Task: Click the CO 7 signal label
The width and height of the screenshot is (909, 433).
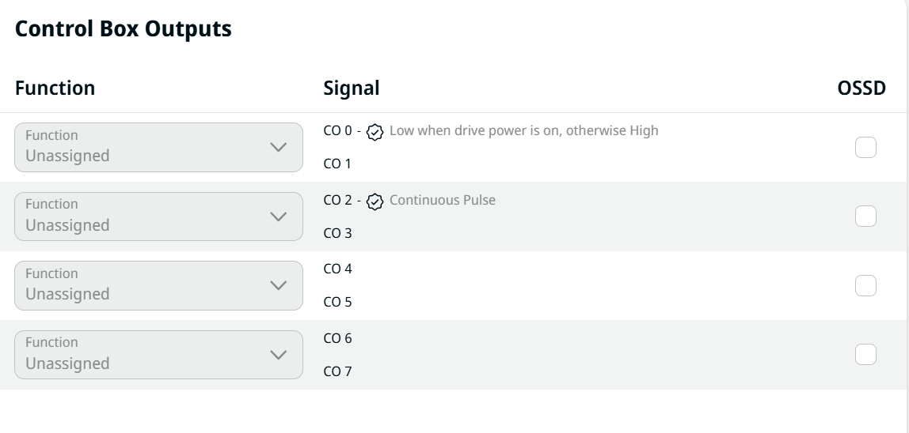Action: click(337, 371)
